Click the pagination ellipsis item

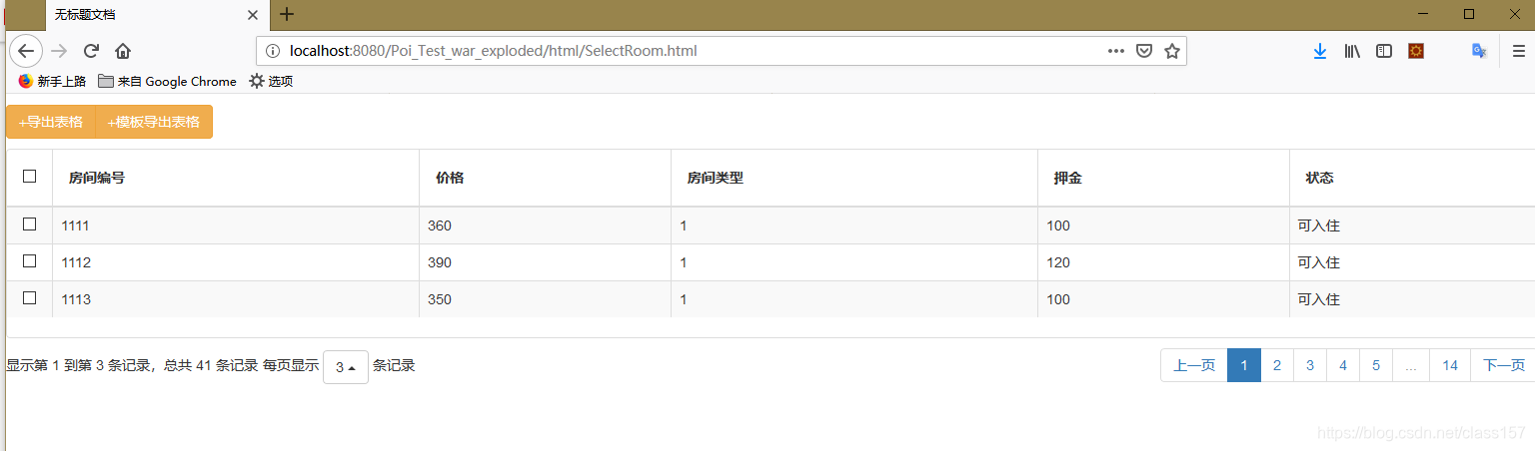[1411, 366]
